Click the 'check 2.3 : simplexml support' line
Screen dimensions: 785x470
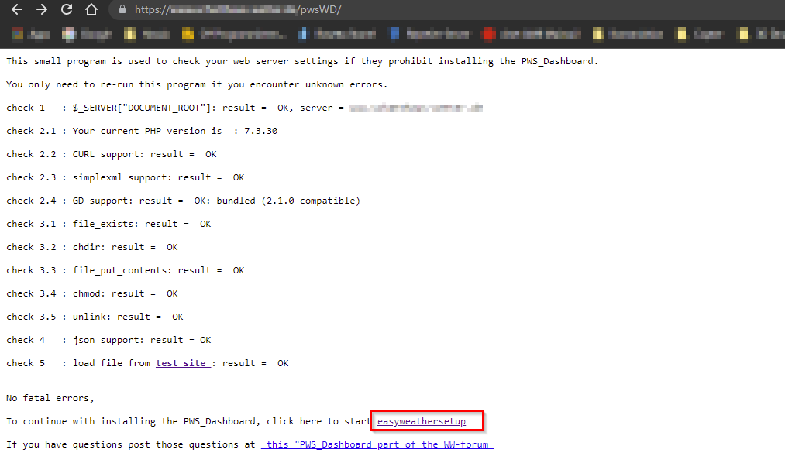tap(126, 177)
